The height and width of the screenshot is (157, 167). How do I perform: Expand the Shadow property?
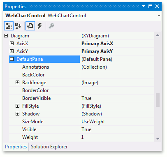[x=17, y=114]
